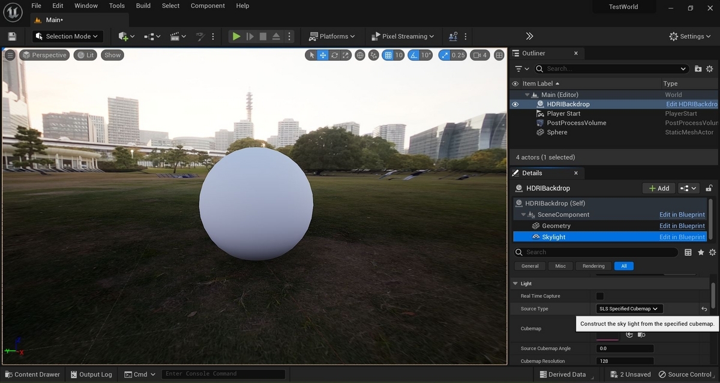Select the rotate gizmo tool
Image resolution: width=720 pixels, height=383 pixels.
point(335,55)
